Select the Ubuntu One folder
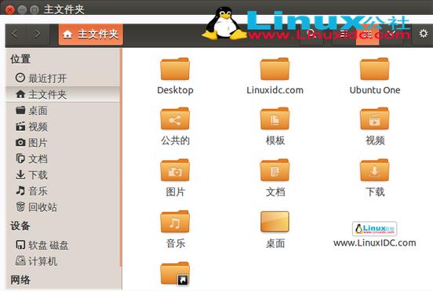Viewport: 433px width, 291px height. [375, 76]
